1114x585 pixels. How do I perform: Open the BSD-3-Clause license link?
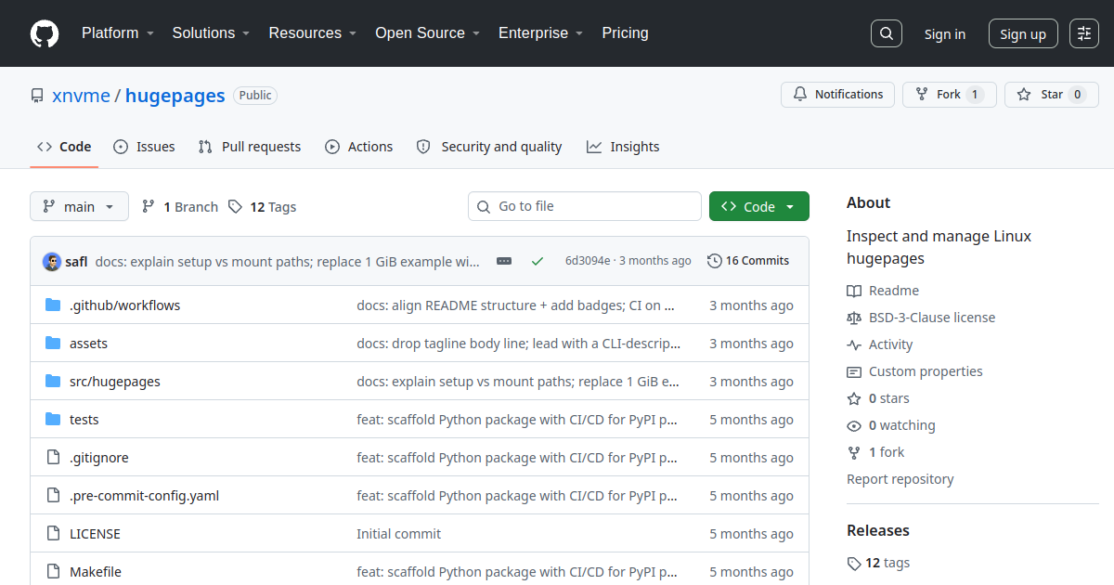point(921,318)
